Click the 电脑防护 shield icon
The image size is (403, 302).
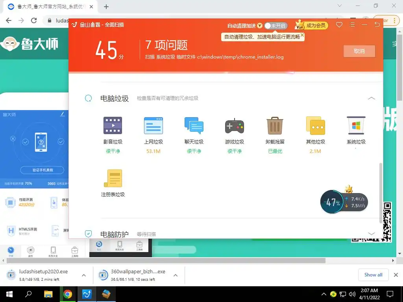click(88, 234)
